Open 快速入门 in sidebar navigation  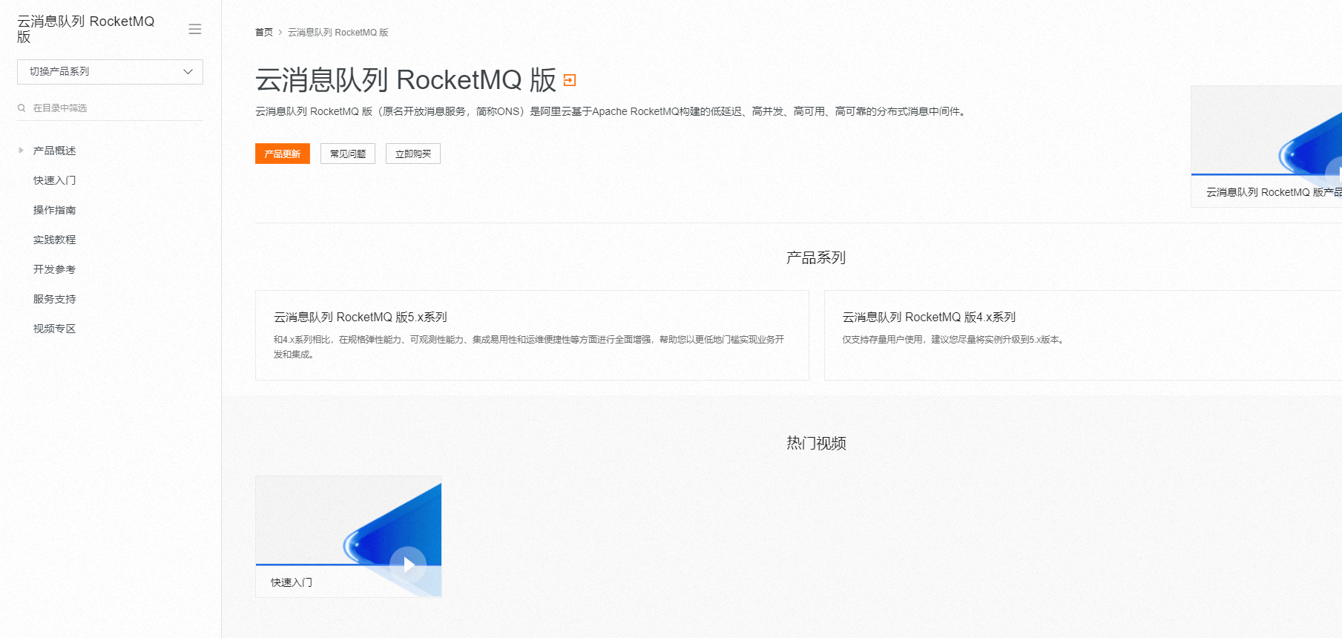(55, 180)
